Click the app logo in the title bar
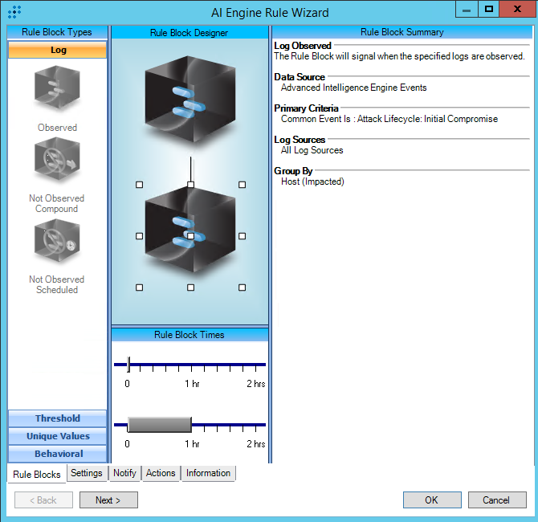 pos(14,12)
